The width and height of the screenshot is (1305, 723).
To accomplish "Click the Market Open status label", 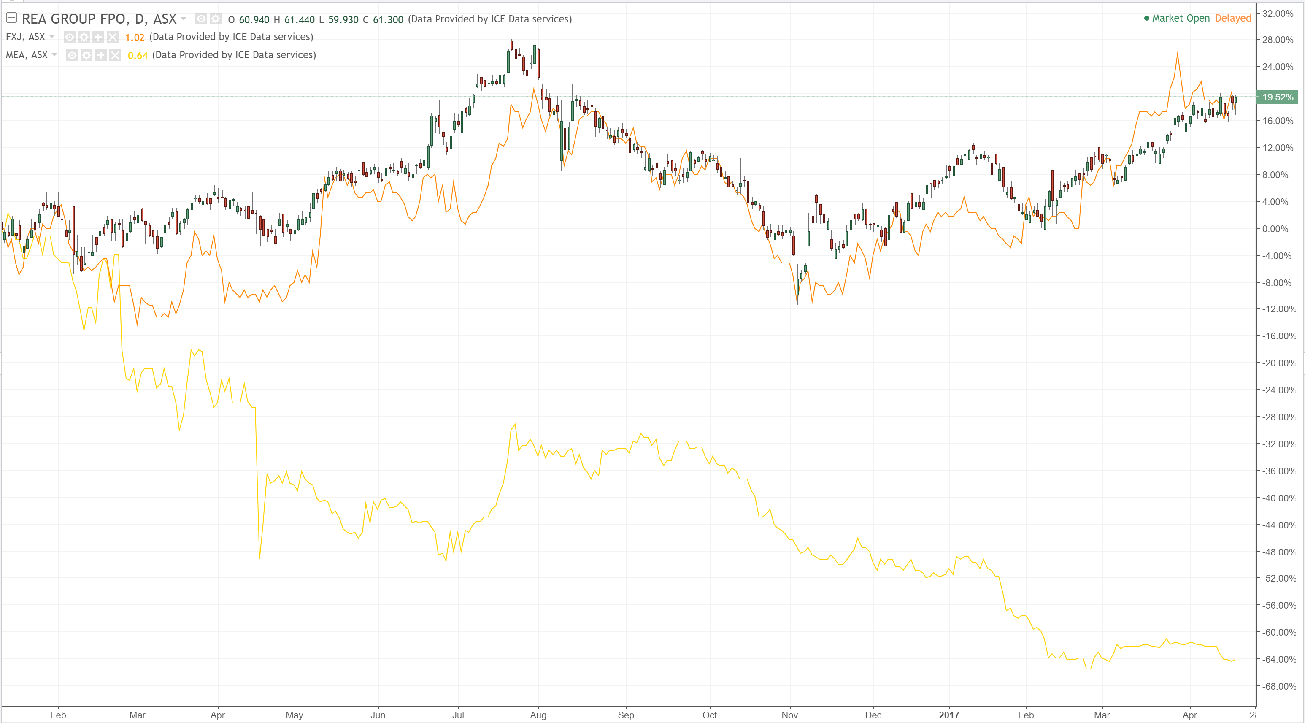I will click(1181, 18).
